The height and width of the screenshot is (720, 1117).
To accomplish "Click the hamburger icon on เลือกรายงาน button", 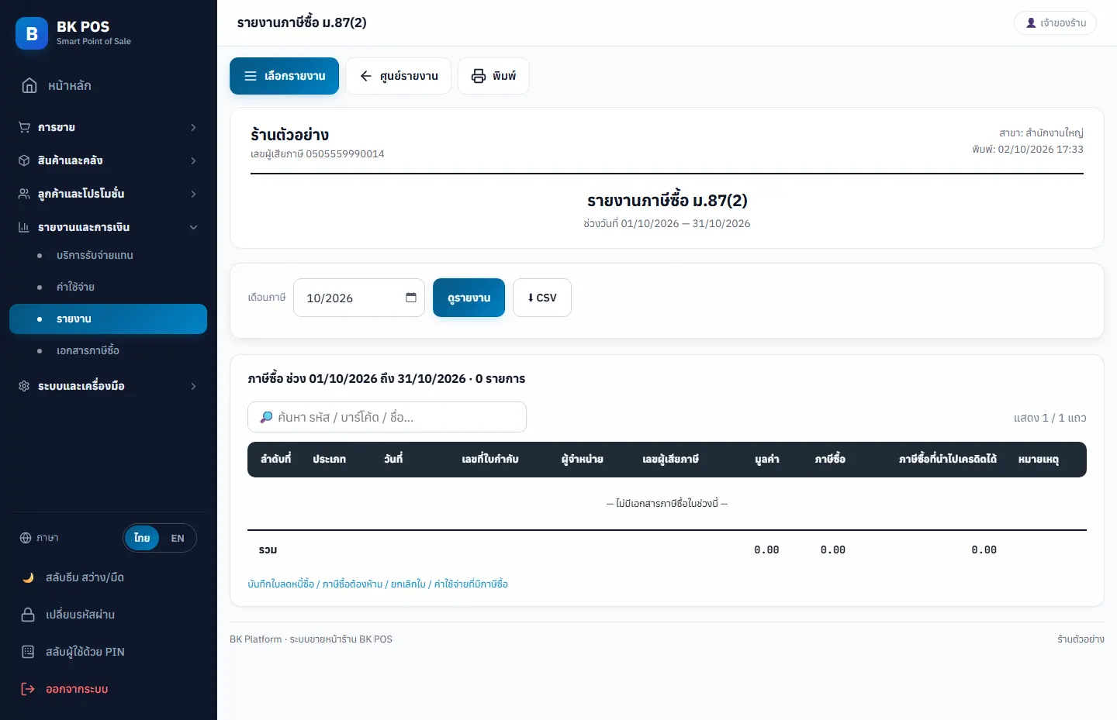I will pos(251,76).
